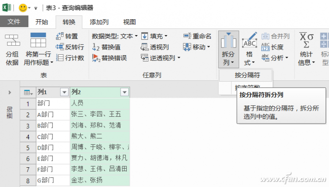The image size is (329, 187).
Task: Click cell 金志、张扬
Action: pyautogui.click(x=100, y=180)
